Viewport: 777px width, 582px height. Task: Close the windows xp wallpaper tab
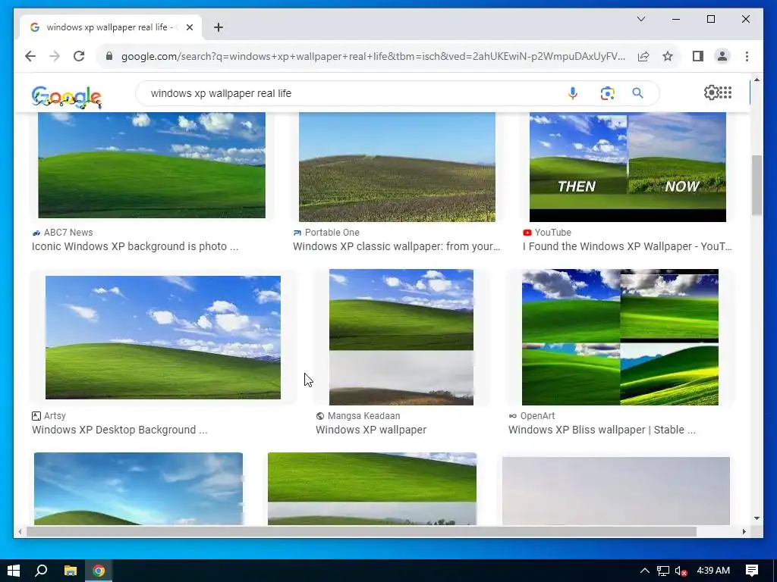tap(189, 27)
